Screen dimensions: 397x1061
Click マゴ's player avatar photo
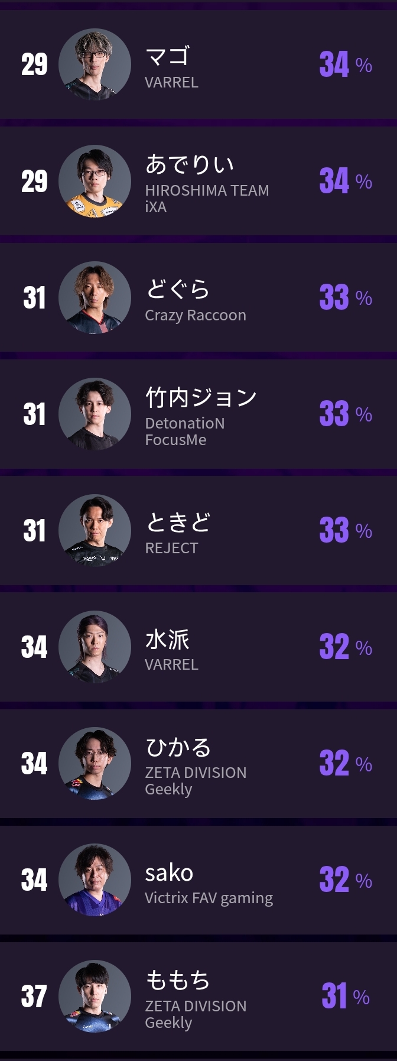click(95, 64)
